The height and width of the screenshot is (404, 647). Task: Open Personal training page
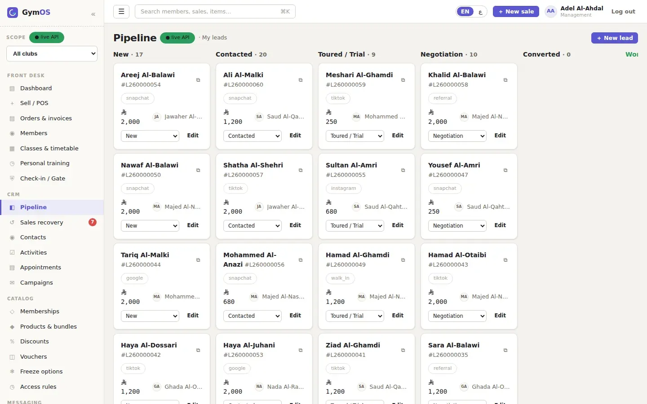point(52,163)
